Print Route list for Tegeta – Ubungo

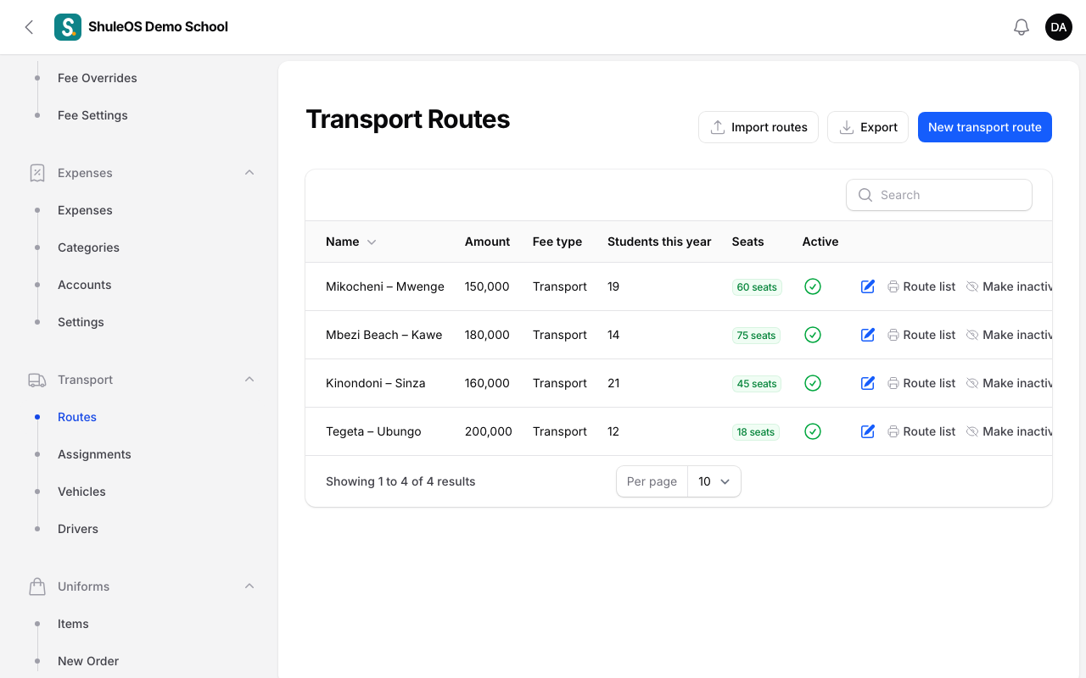click(x=921, y=431)
